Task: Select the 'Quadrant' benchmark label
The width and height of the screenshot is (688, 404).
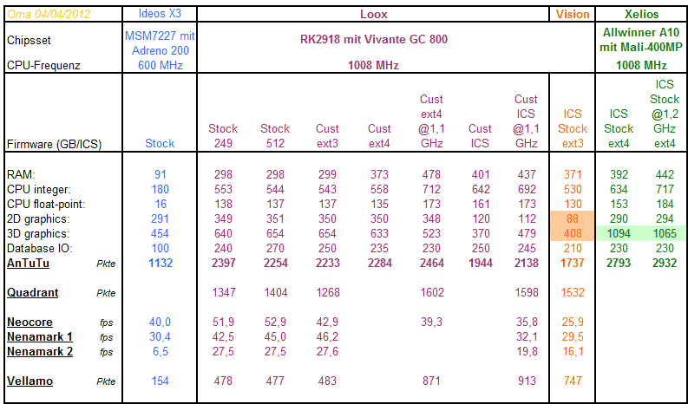Action: point(32,292)
